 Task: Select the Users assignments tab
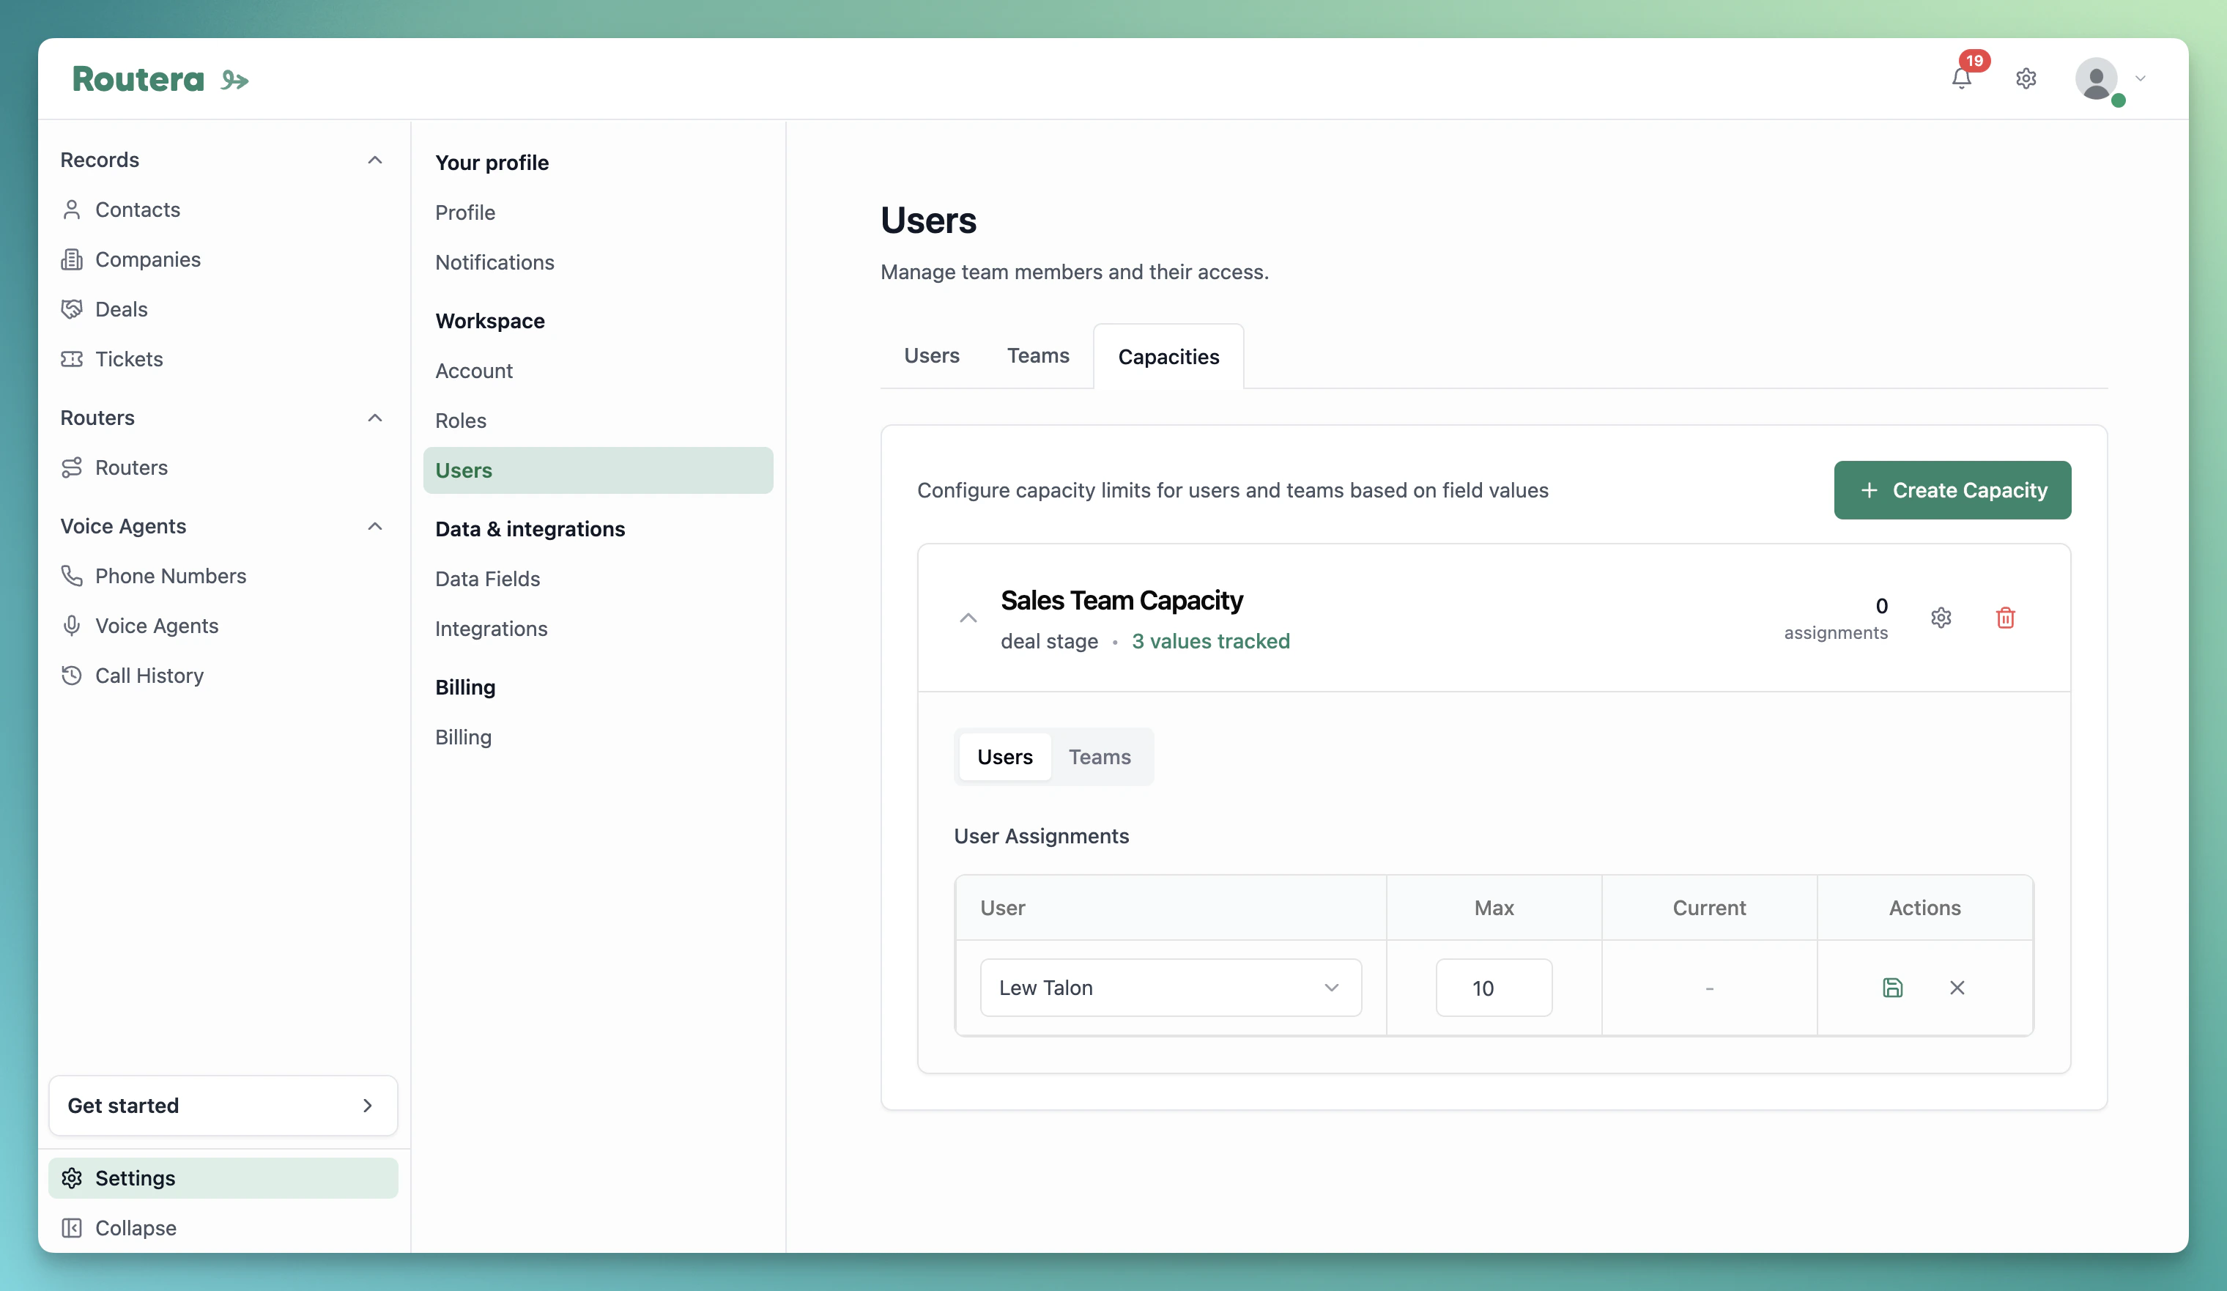[x=1005, y=756]
